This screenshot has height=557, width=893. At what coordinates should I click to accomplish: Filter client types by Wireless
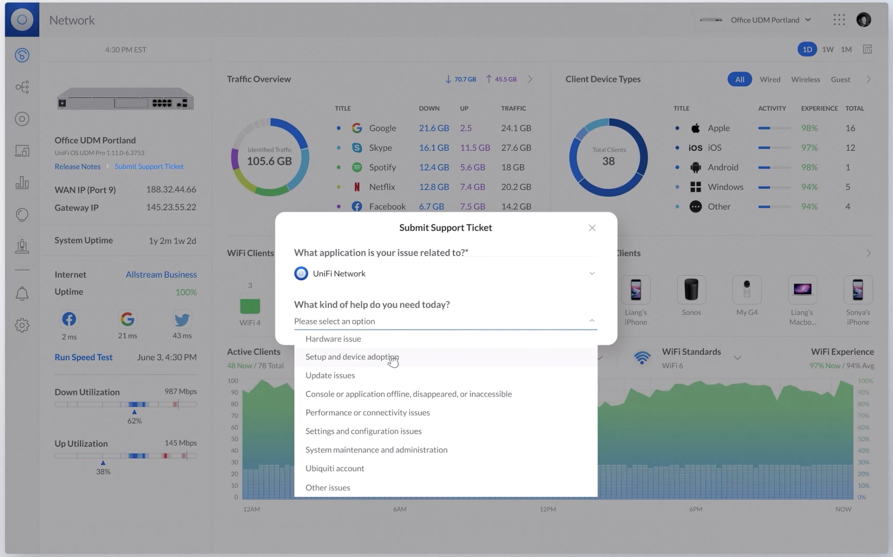pyautogui.click(x=805, y=79)
